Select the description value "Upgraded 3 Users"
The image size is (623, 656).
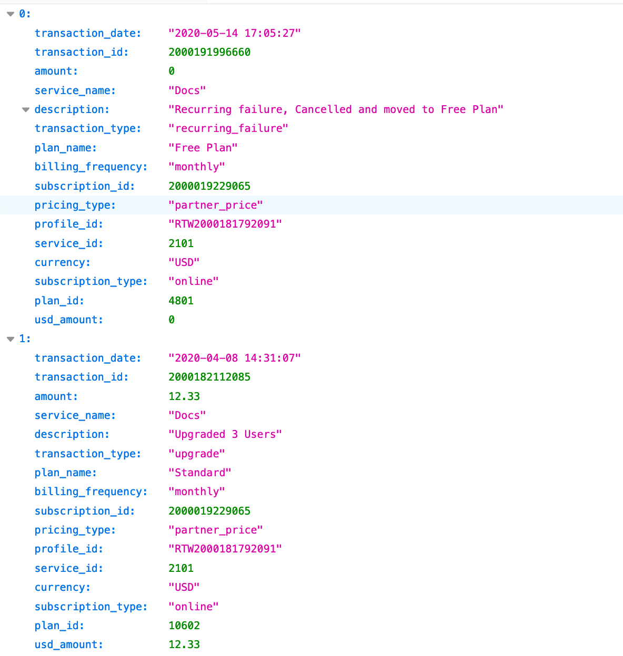(225, 434)
